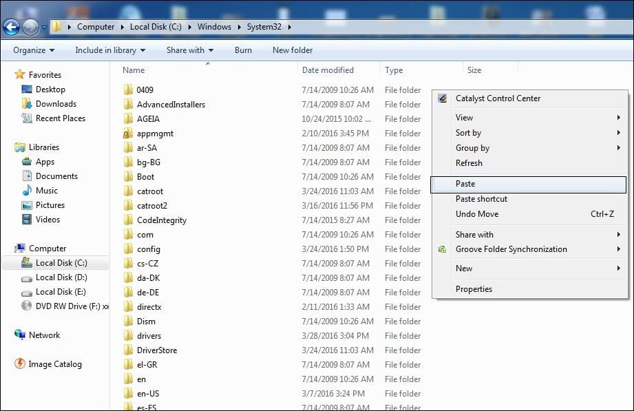This screenshot has width=634, height=411.
Task: Click the Videos library film icon
Action: point(27,220)
